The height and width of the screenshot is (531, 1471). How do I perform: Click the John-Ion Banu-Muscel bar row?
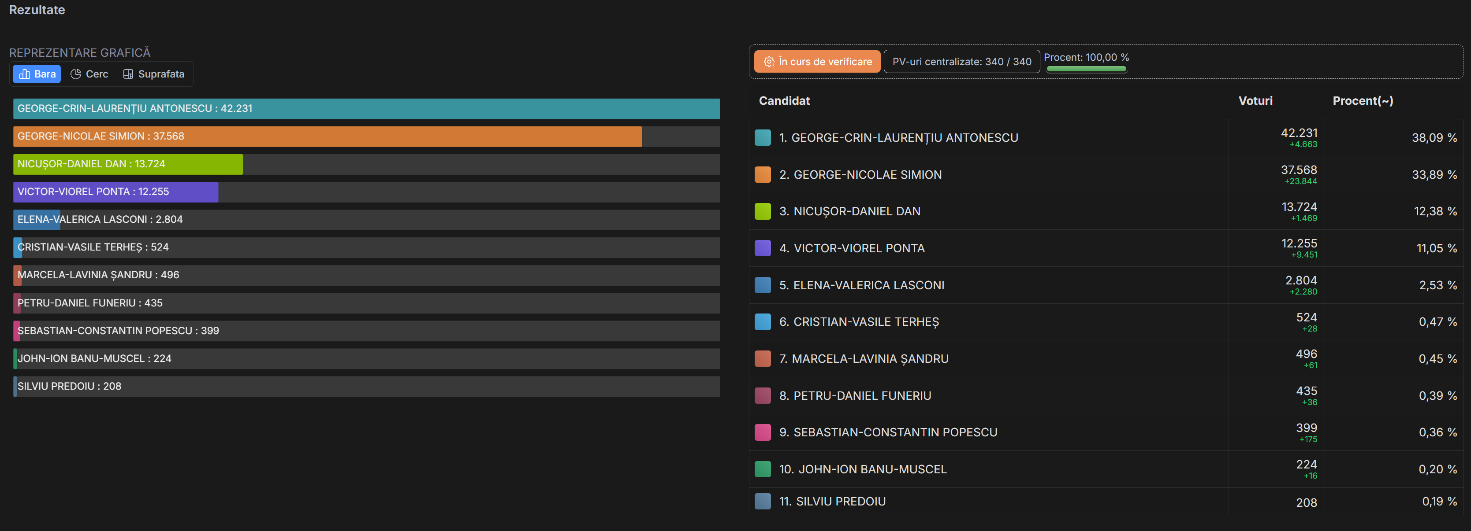point(367,359)
